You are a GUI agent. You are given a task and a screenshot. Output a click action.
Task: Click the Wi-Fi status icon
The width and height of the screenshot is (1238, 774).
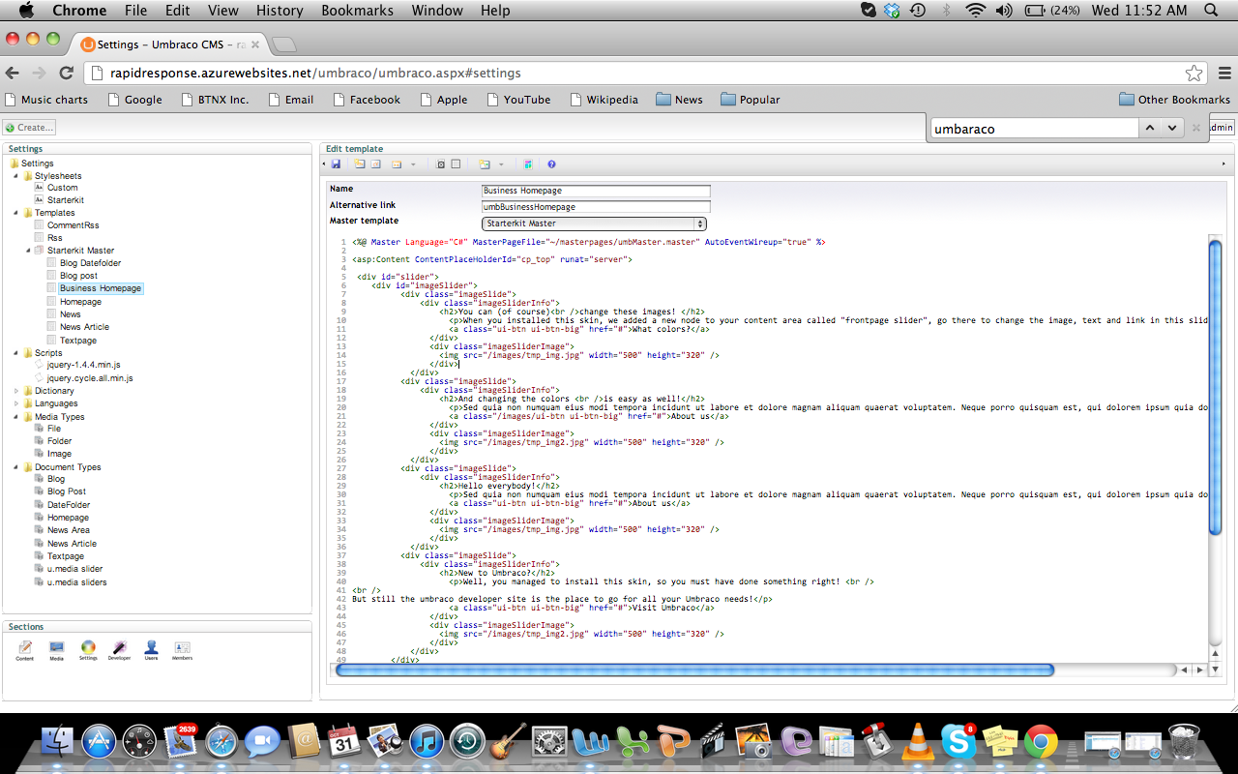[x=975, y=11]
